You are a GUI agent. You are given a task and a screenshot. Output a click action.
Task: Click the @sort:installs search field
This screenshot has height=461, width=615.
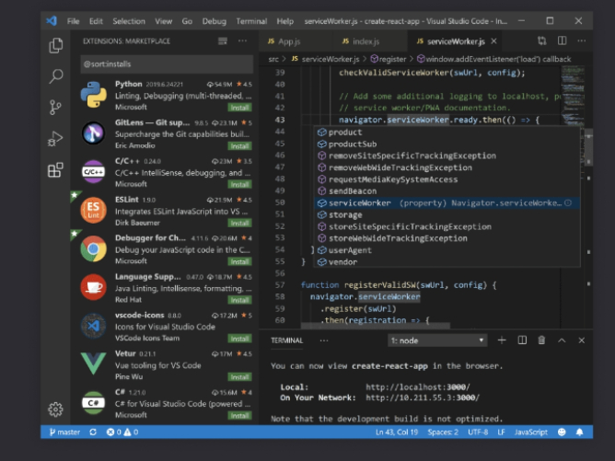[167, 63]
